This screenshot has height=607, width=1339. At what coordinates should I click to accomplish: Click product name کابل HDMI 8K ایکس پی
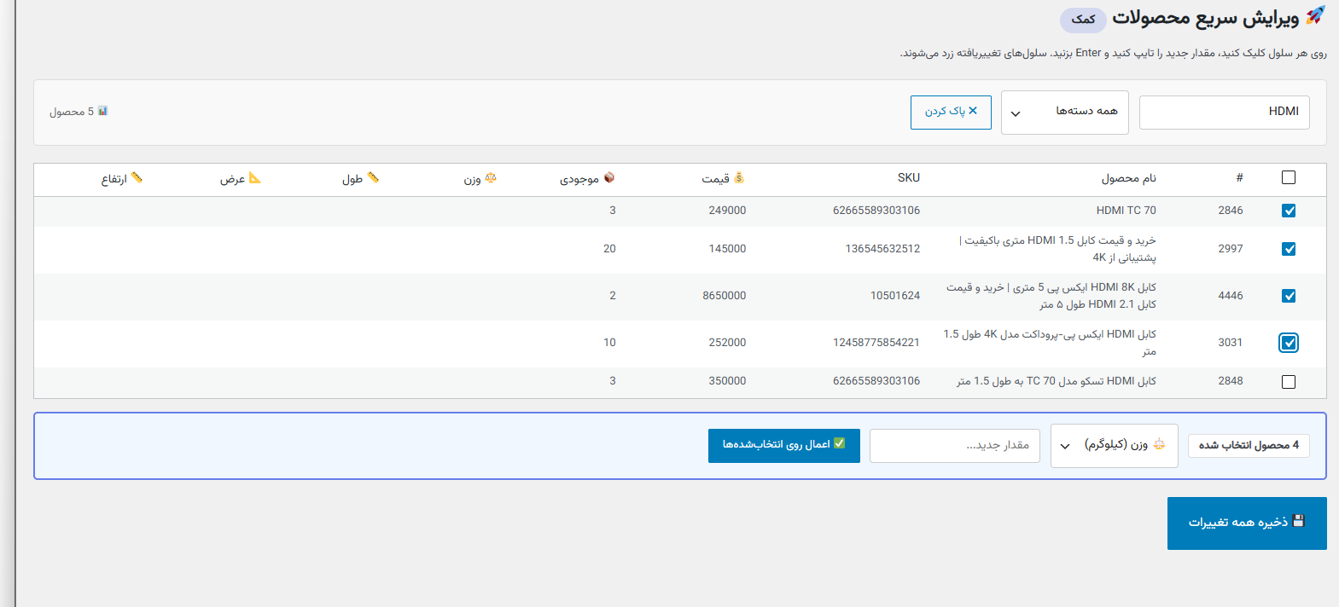click(x=1051, y=296)
